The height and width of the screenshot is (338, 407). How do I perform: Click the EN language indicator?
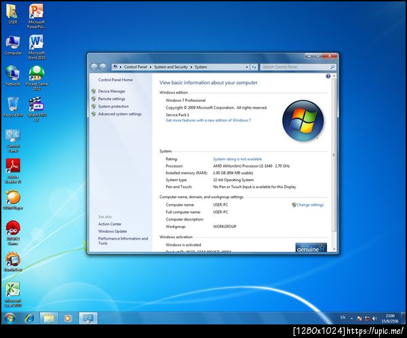tap(343, 318)
